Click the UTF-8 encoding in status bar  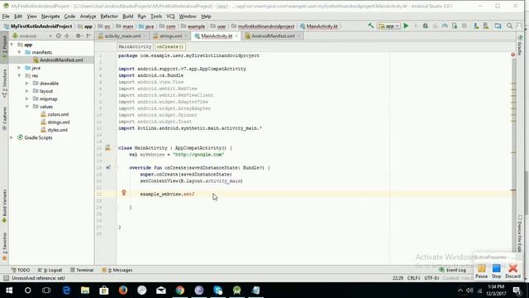(x=431, y=278)
